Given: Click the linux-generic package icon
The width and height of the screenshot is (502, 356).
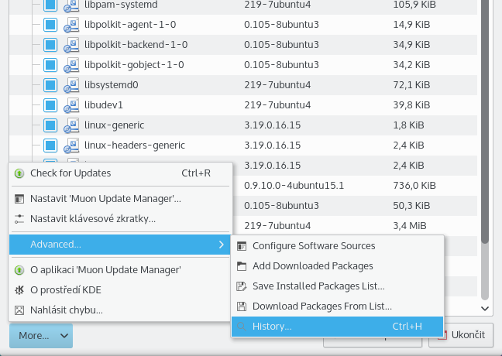Looking at the screenshot, I should click(x=71, y=125).
